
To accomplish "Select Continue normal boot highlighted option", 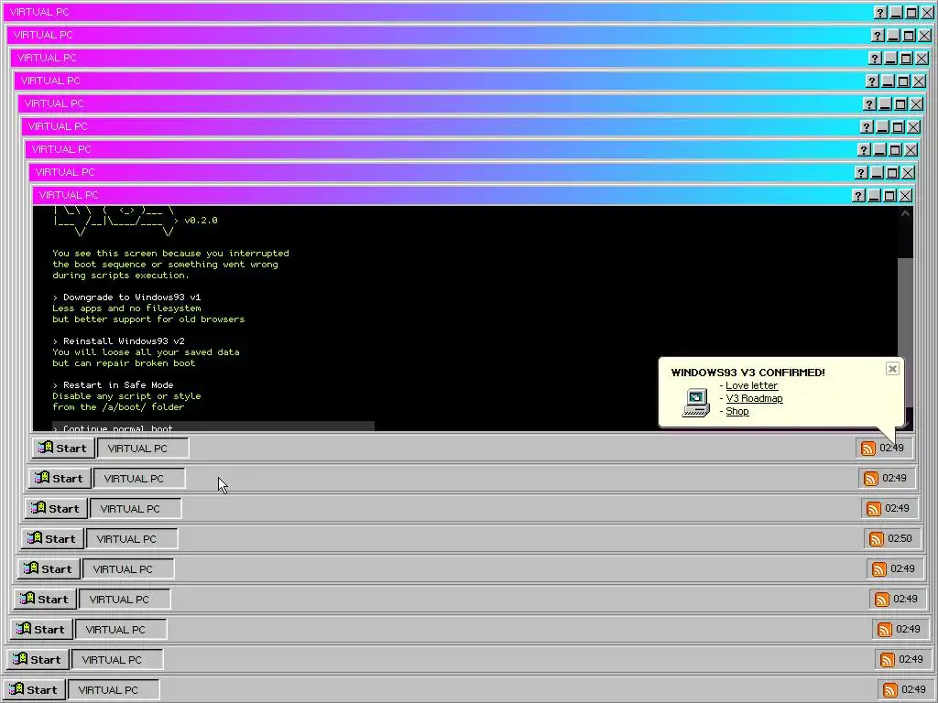I will (x=213, y=427).
